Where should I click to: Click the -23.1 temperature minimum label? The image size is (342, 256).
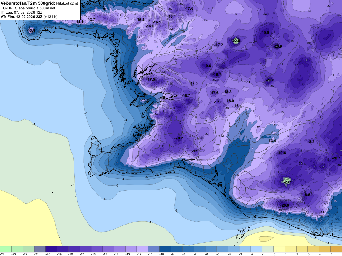pos(288,182)
